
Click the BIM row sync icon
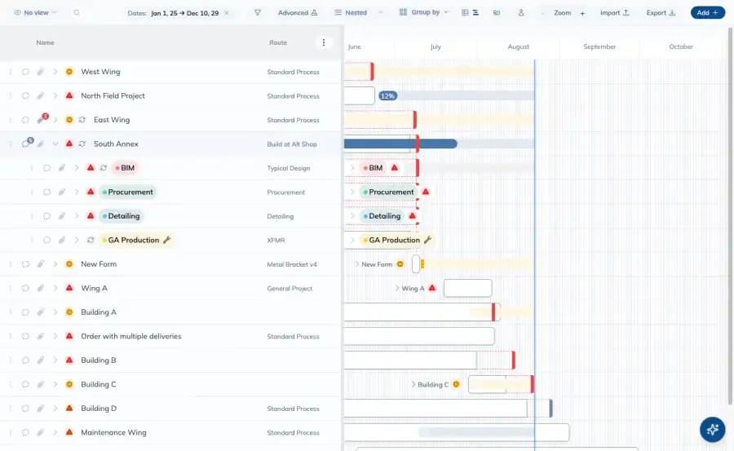(104, 168)
